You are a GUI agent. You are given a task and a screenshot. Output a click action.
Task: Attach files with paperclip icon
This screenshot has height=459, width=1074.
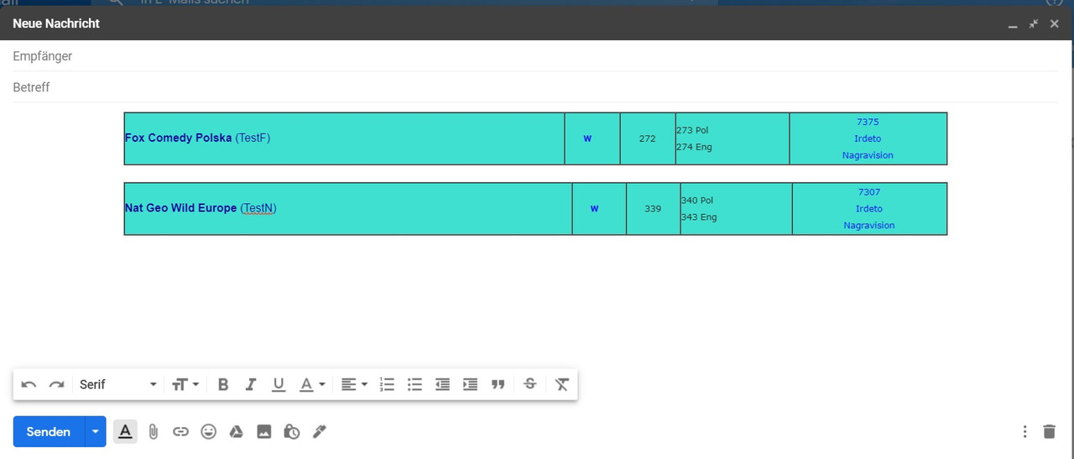click(153, 431)
